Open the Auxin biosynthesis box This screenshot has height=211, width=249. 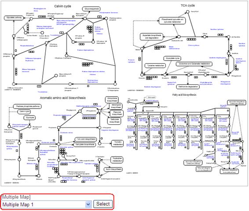(x=114, y=169)
